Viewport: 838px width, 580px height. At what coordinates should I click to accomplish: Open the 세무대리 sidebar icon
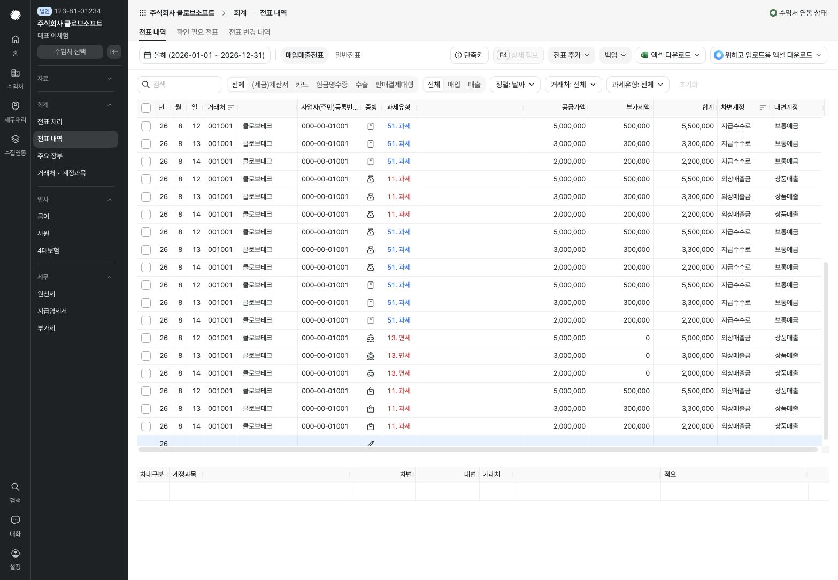15,111
